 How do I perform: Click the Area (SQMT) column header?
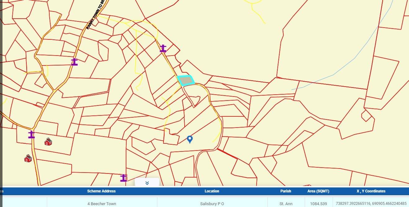coord(318,191)
